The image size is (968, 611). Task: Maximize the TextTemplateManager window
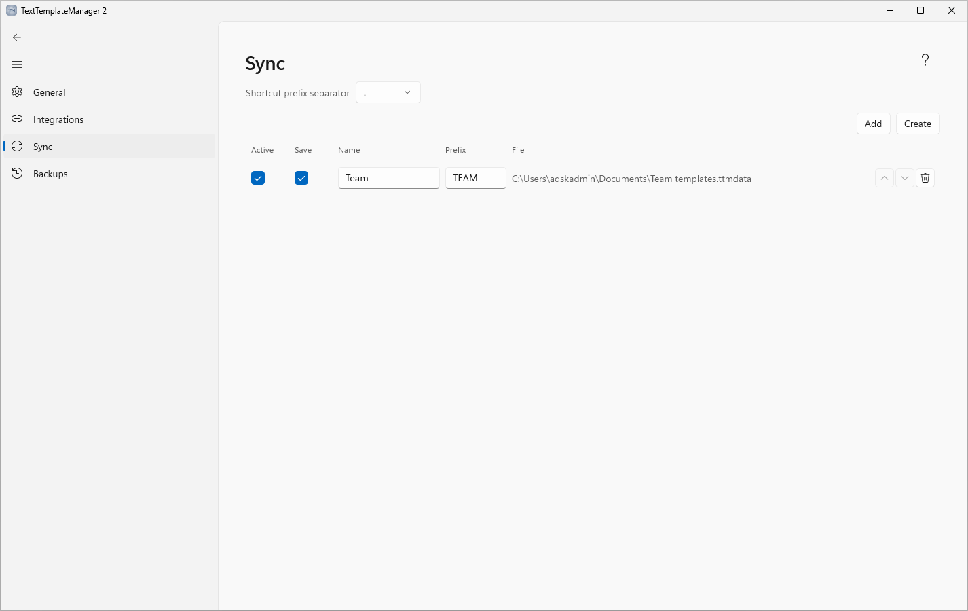tap(920, 10)
